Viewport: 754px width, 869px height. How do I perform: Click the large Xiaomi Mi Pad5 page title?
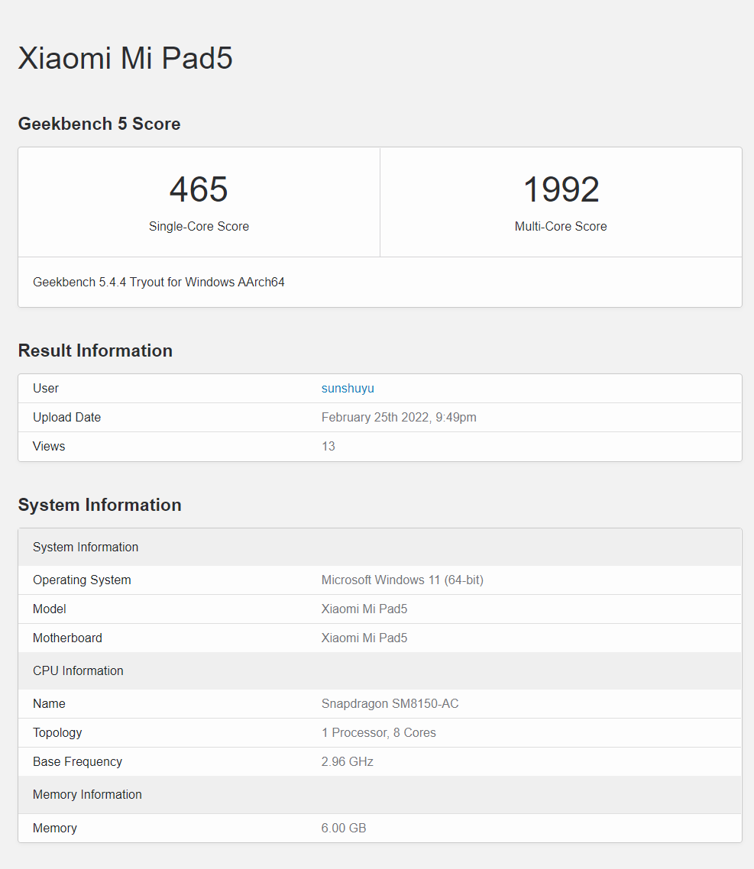(125, 58)
